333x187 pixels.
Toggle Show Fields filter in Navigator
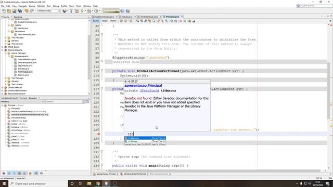tap(9, 173)
